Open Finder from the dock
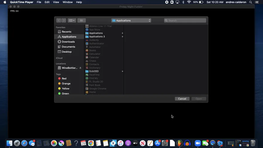263x148 pixels. point(9,143)
